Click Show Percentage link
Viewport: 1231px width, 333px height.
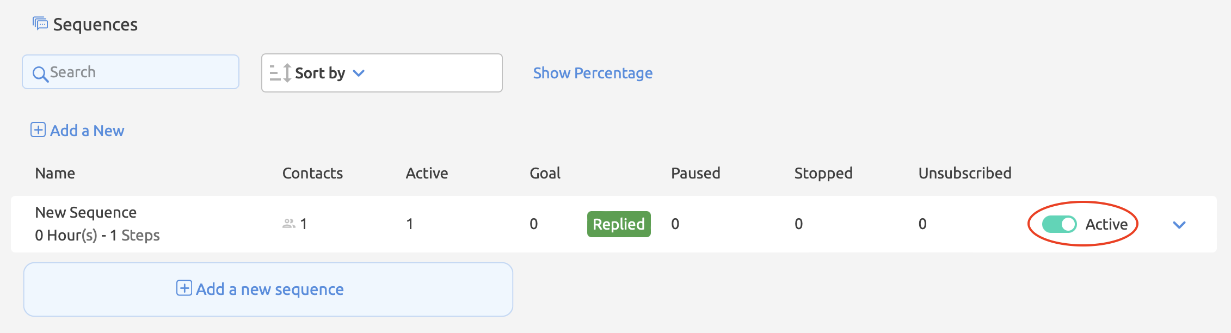[593, 73]
